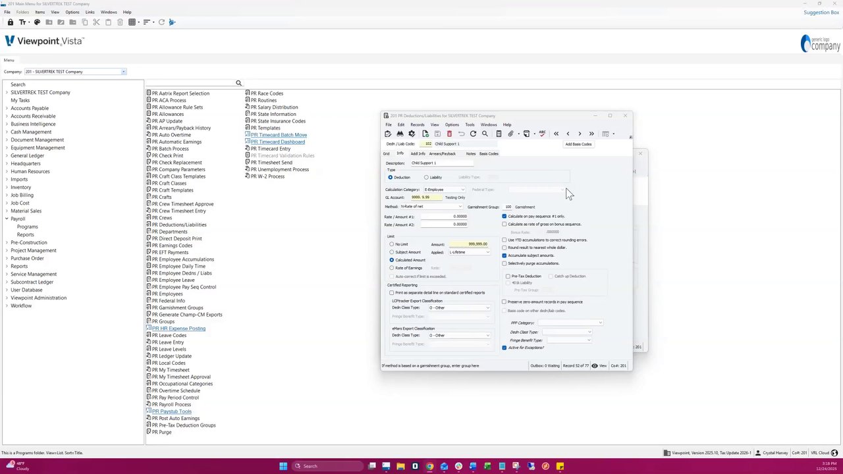Click the refresh icon in Deductions toolbar

click(x=473, y=134)
